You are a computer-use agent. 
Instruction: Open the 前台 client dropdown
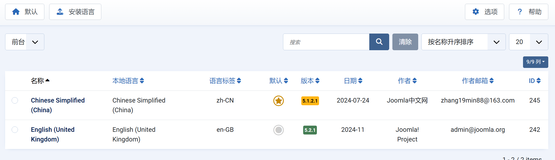point(25,42)
